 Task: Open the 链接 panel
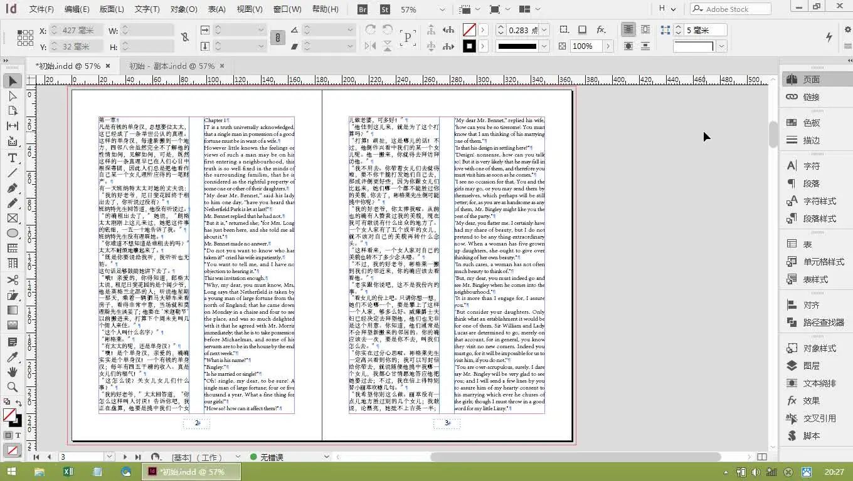tap(812, 97)
